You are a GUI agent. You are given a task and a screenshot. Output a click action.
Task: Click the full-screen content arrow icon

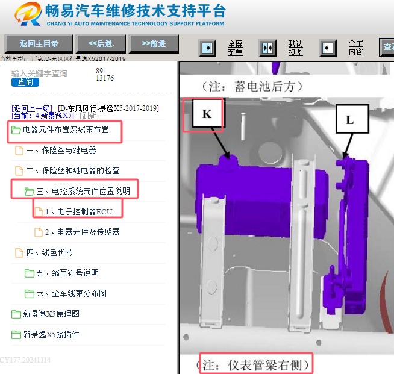tap(328, 48)
